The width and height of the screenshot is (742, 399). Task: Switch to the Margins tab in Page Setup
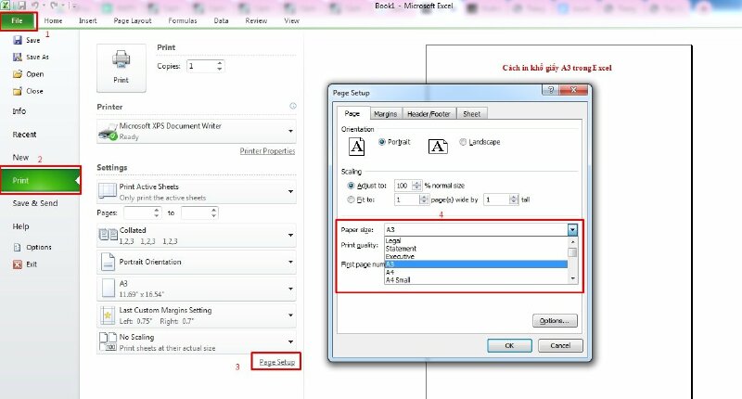[385, 114]
